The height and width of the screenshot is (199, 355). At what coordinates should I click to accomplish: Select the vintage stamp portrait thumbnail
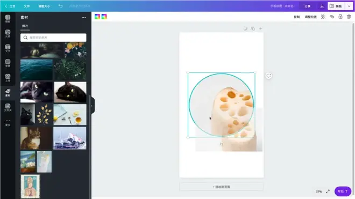(x=30, y=186)
